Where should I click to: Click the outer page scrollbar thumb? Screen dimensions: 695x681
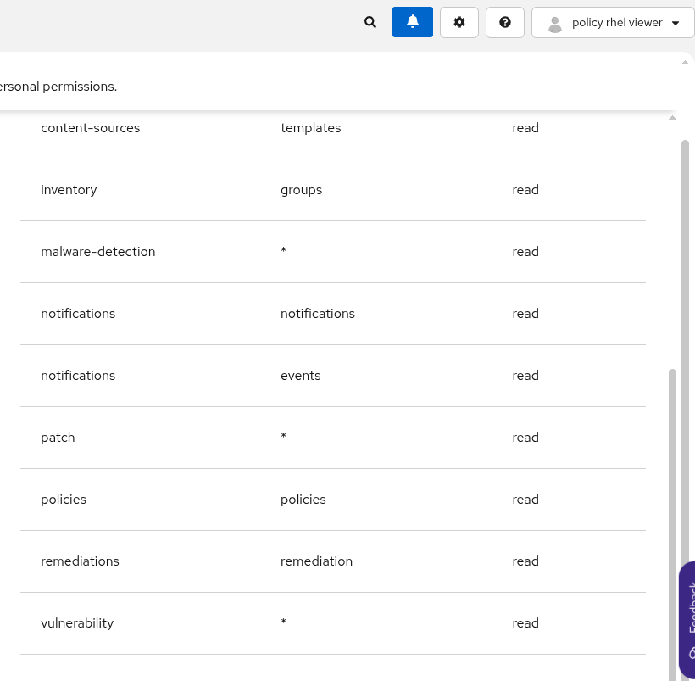[x=686, y=339]
